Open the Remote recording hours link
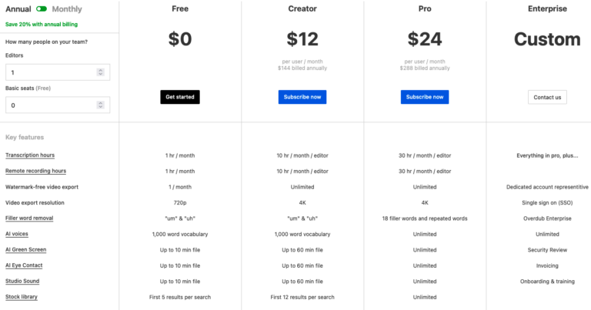 [35, 171]
